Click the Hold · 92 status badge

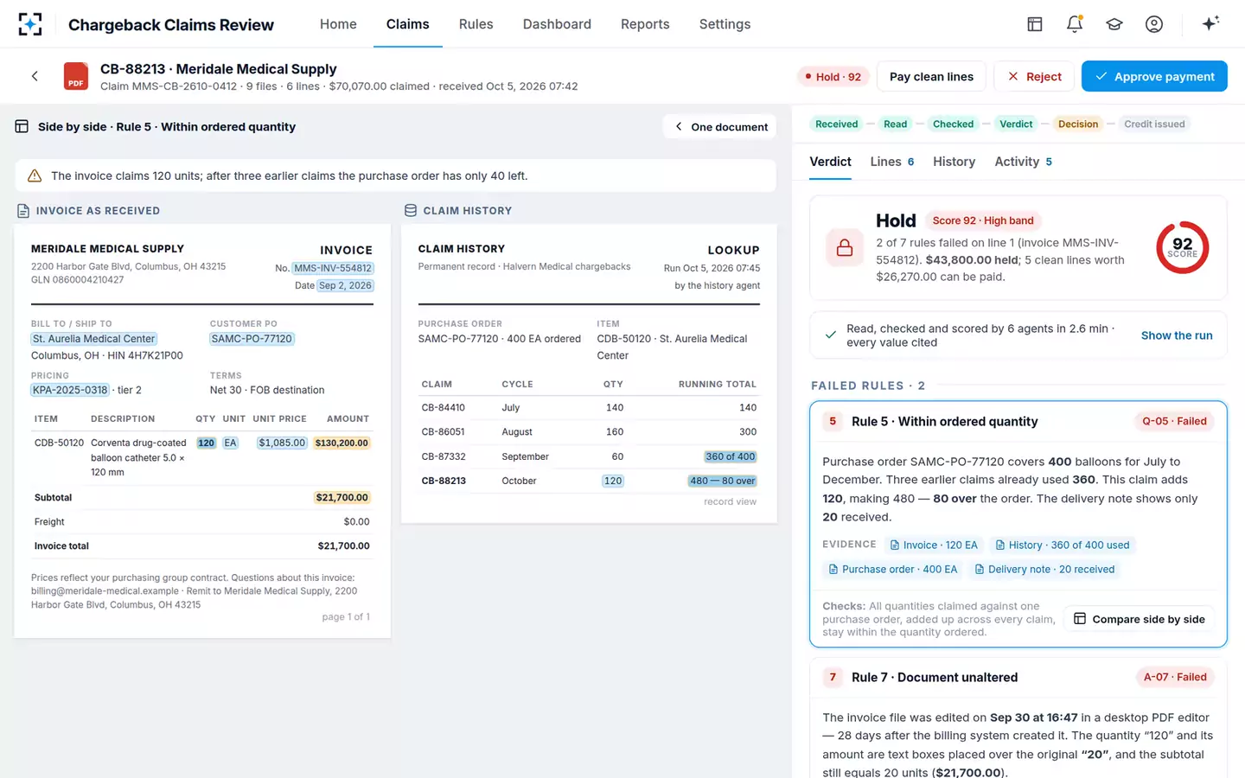point(833,76)
